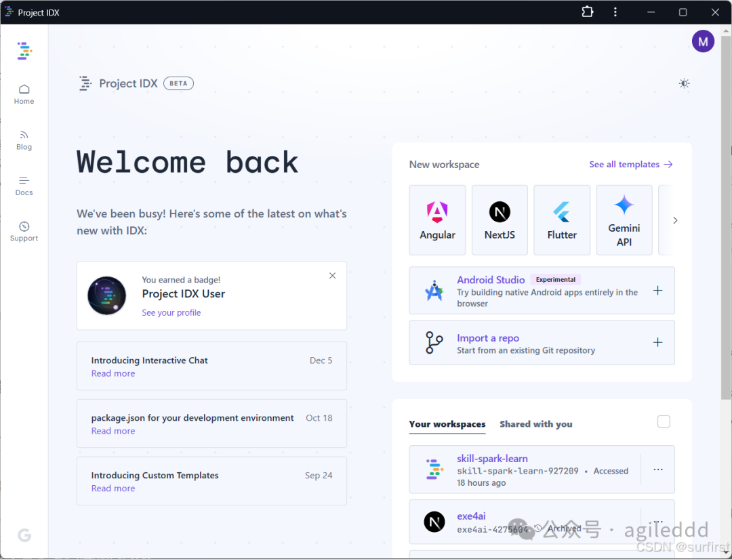
Task: Open the Home sidebar item
Action: point(24,94)
